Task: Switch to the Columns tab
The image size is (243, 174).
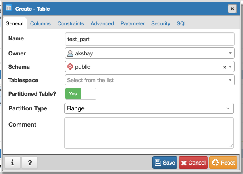Action: coord(40,23)
